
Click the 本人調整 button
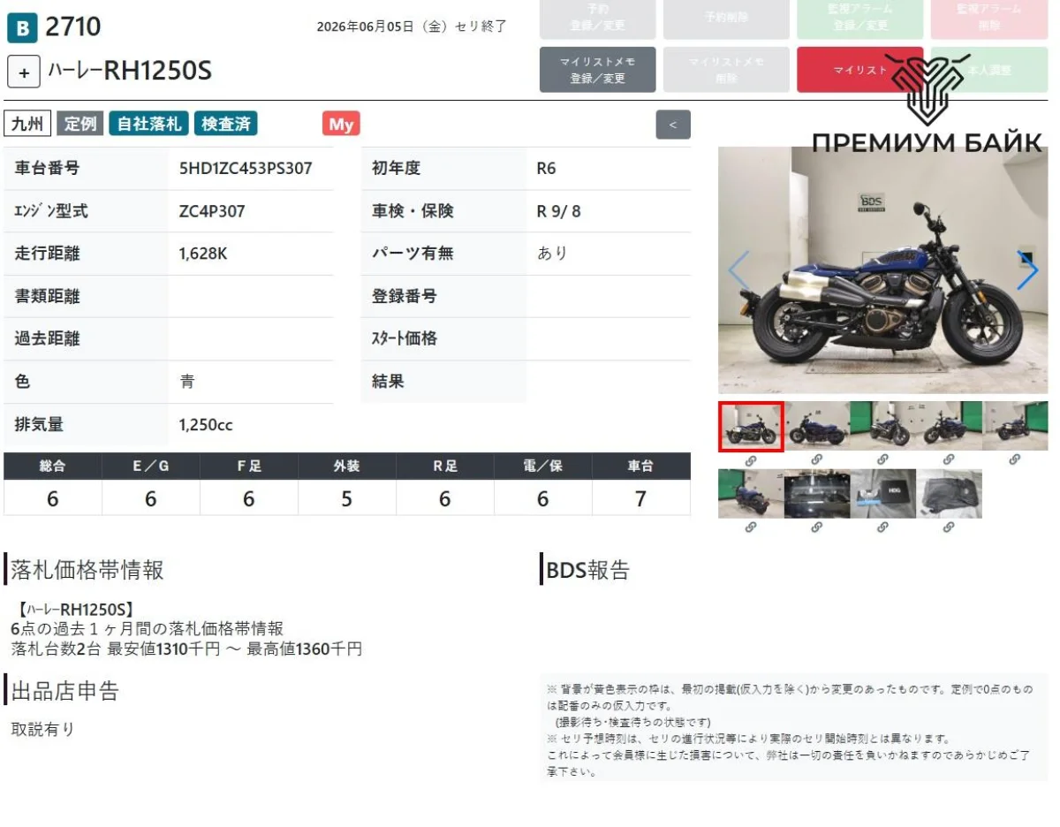coord(988,70)
